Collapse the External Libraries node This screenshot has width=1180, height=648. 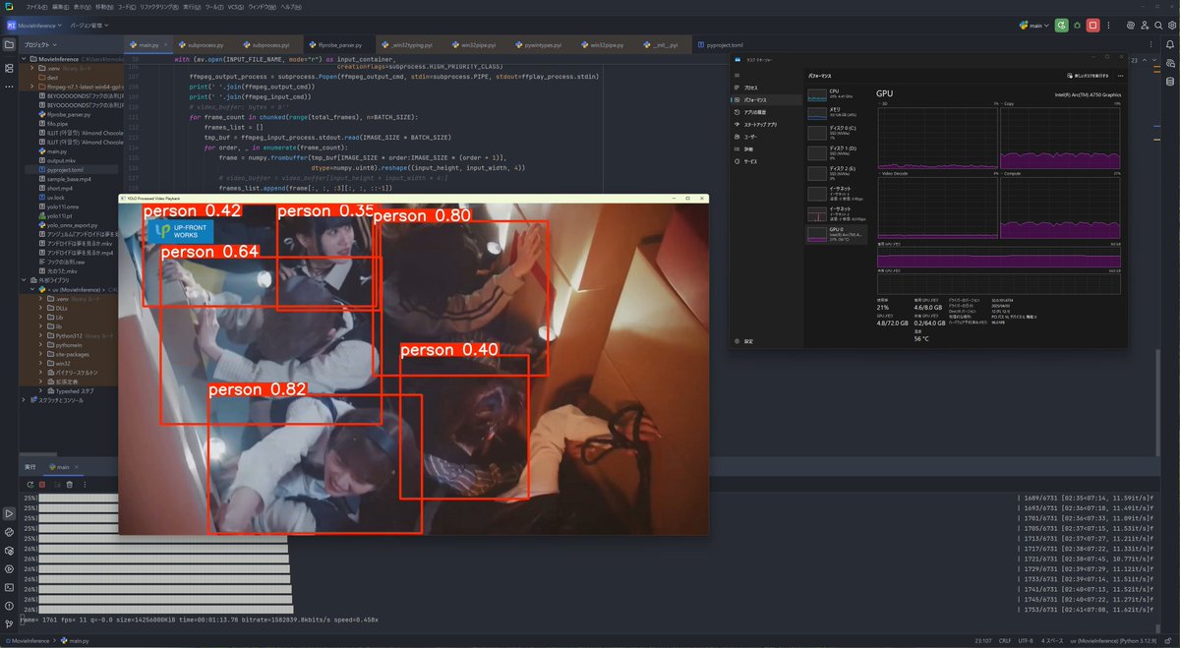25,280
